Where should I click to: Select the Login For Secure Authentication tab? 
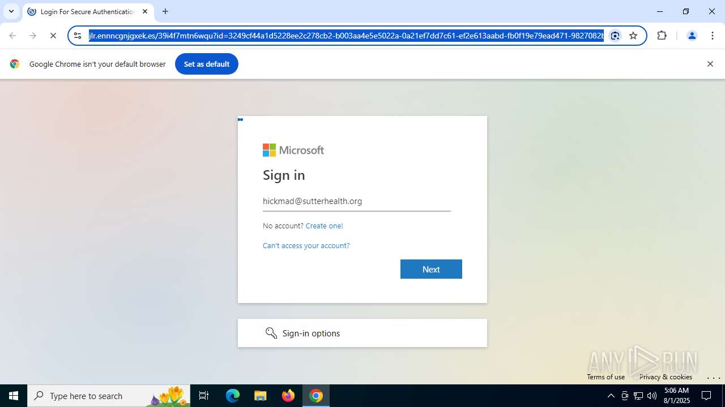pyautogui.click(x=88, y=11)
